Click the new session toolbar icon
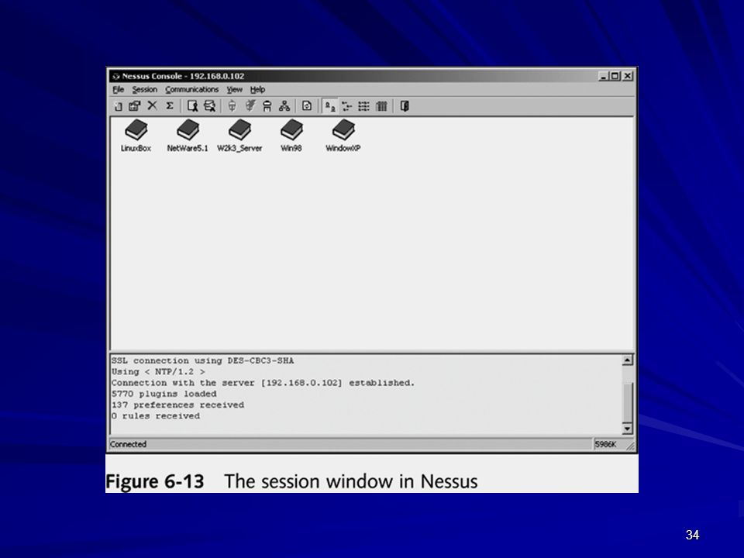 pyautogui.click(x=118, y=106)
